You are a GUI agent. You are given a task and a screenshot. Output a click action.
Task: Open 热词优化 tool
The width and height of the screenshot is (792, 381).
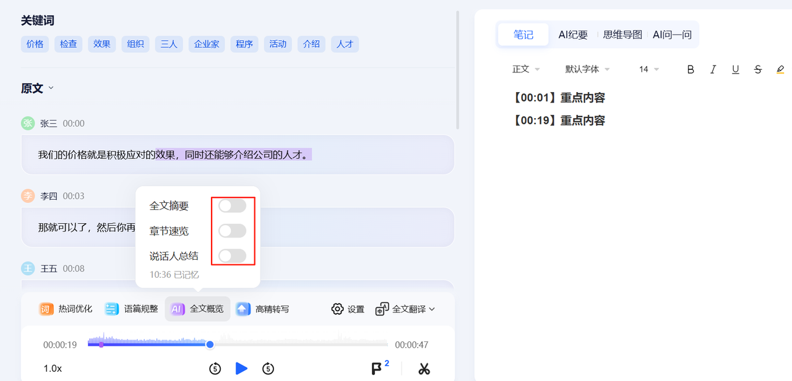coord(66,309)
